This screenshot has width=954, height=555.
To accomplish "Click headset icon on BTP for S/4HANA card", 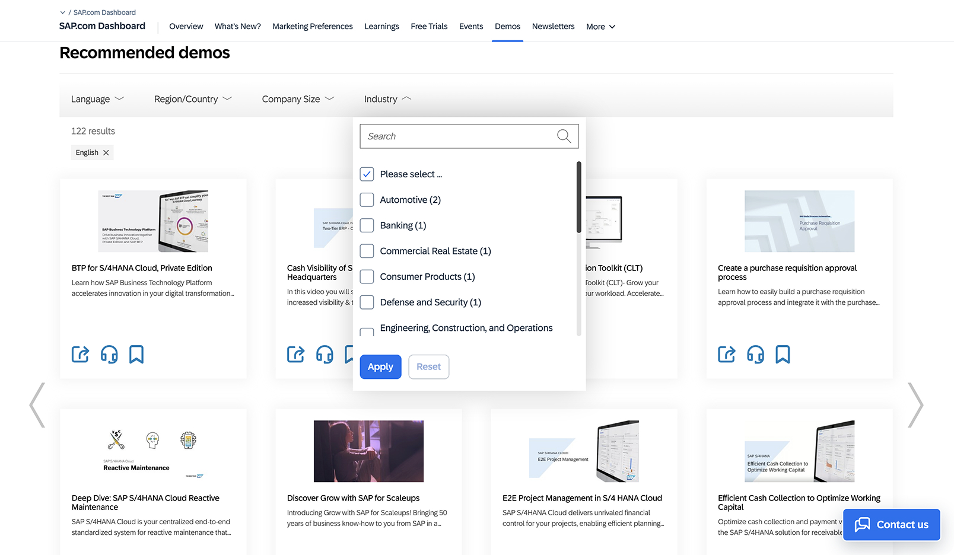I will [x=109, y=354].
